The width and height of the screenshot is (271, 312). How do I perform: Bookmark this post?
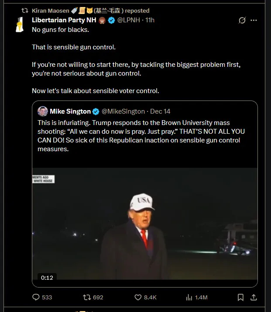click(x=240, y=297)
